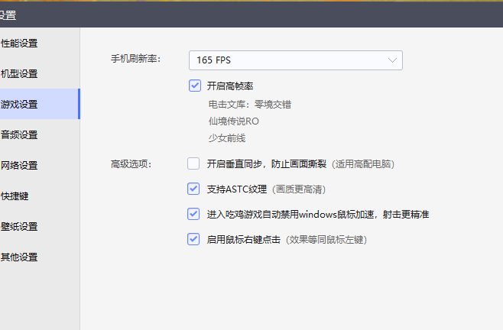Select the 游戏设置 sidebar tab
Viewport: 503px width, 330px height.
[x=21, y=105]
